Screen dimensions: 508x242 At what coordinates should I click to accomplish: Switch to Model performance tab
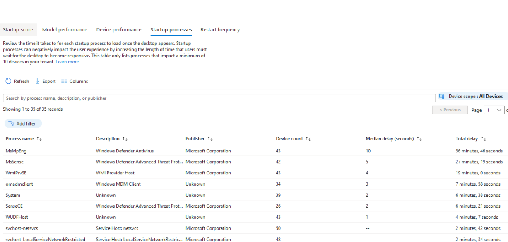pos(65,30)
